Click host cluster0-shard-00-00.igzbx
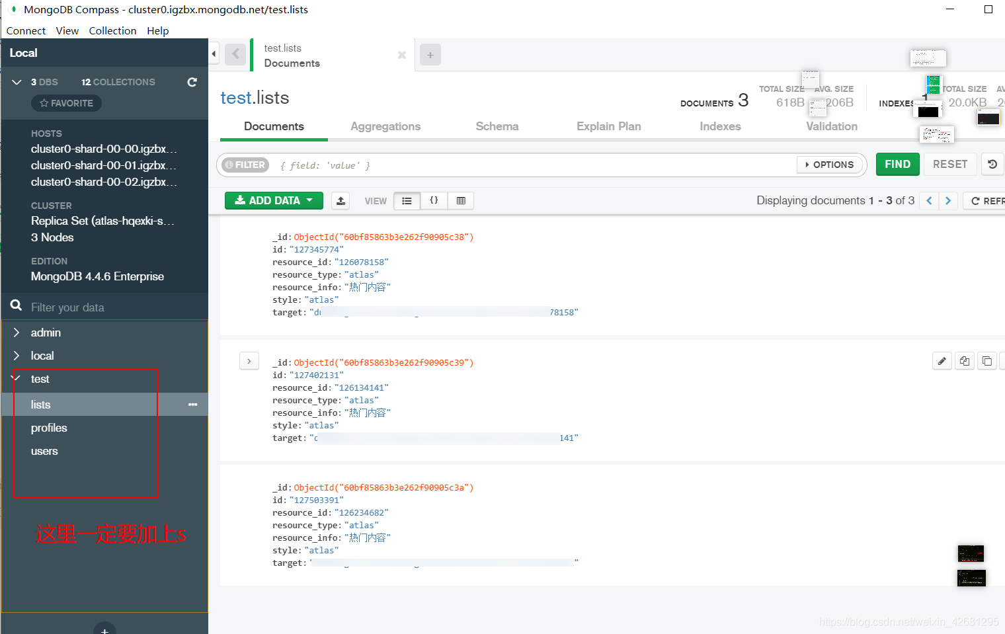The image size is (1005, 634). 104,149
